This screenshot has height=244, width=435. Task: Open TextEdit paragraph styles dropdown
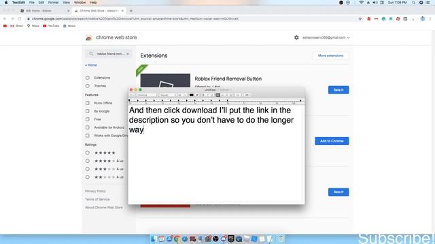(132, 95)
